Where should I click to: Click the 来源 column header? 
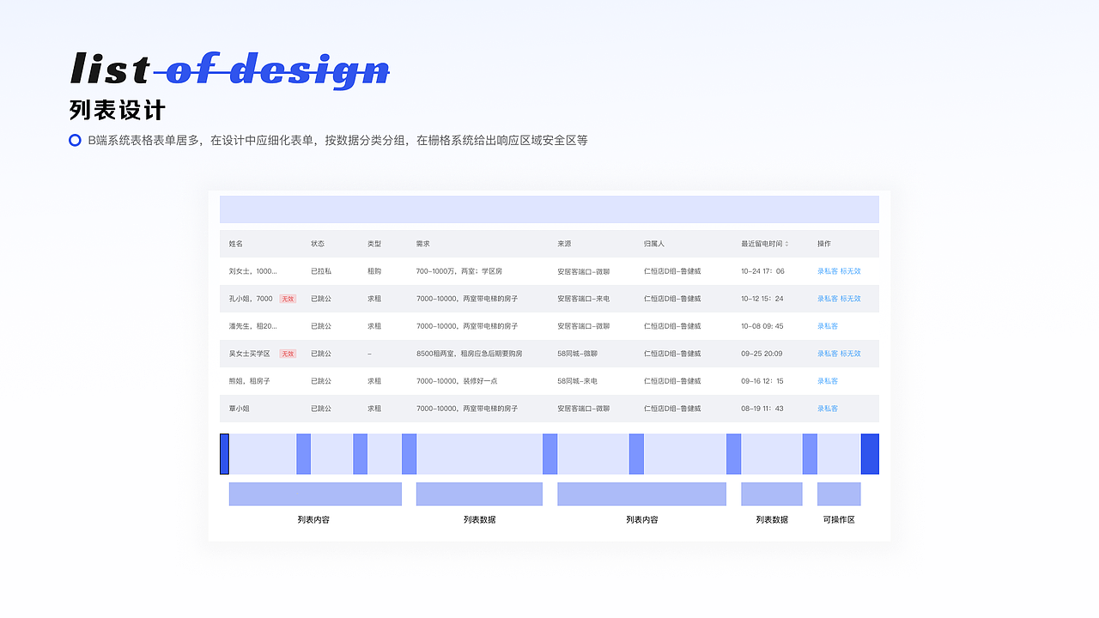pos(564,244)
